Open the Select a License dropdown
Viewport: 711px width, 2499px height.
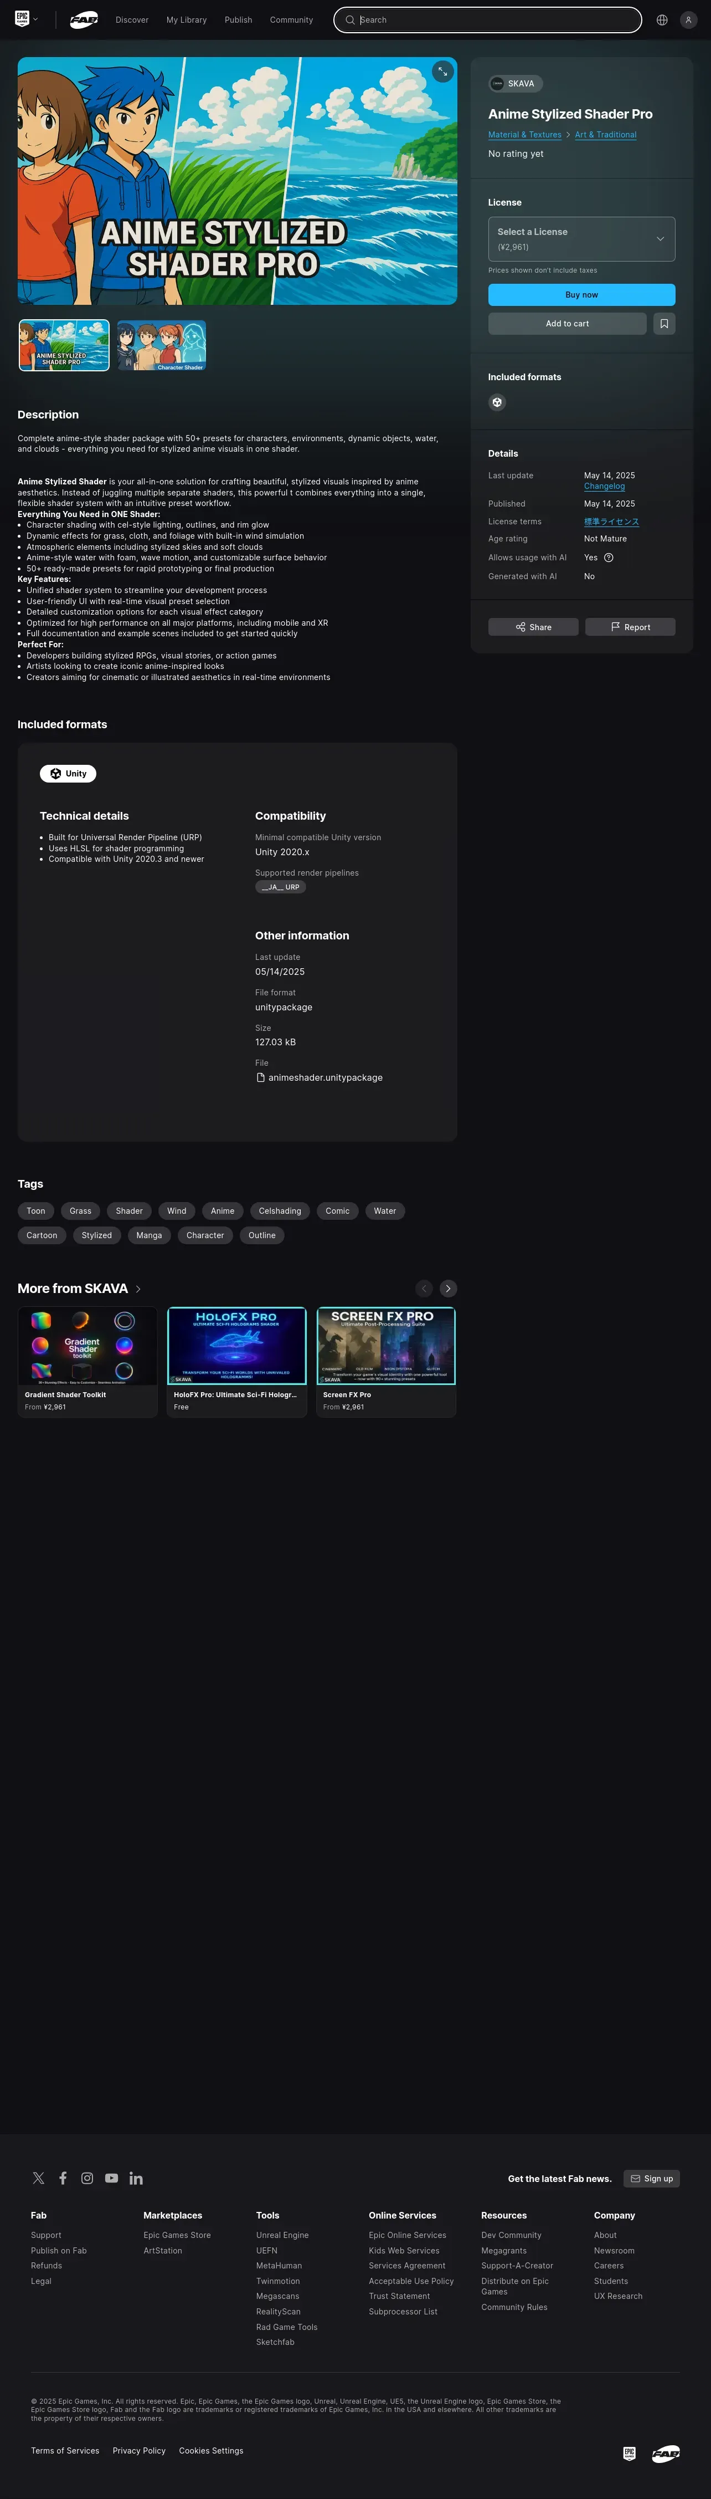tap(581, 239)
